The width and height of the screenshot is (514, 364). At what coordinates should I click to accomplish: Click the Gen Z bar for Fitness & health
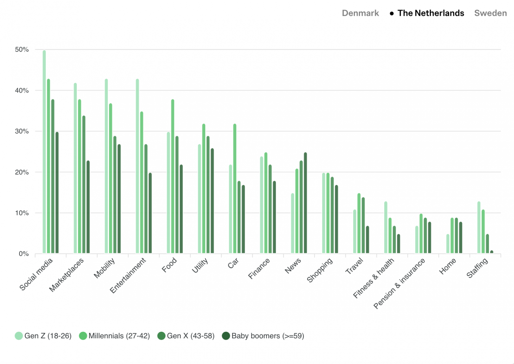[385, 227]
